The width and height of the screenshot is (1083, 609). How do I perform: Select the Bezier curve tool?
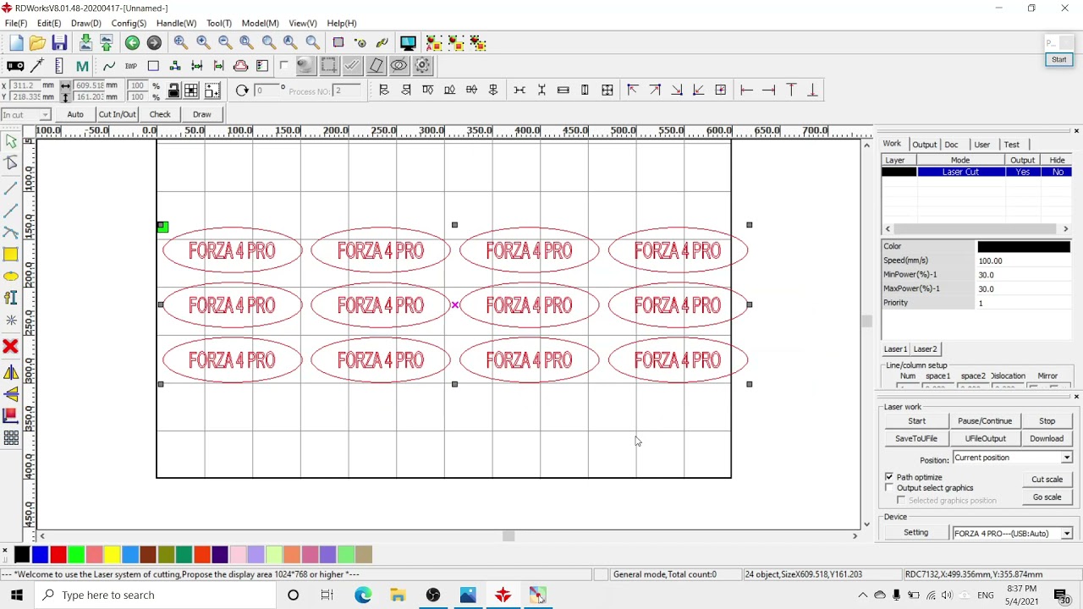coord(11,232)
